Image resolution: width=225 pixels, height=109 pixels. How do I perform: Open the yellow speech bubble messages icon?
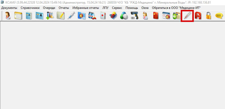point(219,16)
